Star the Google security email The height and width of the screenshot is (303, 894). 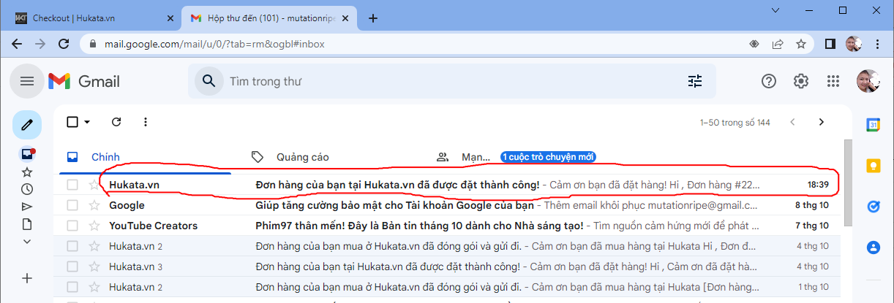point(94,205)
